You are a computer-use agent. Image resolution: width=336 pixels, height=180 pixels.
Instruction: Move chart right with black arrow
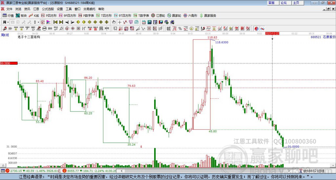click(x=73, y=22)
